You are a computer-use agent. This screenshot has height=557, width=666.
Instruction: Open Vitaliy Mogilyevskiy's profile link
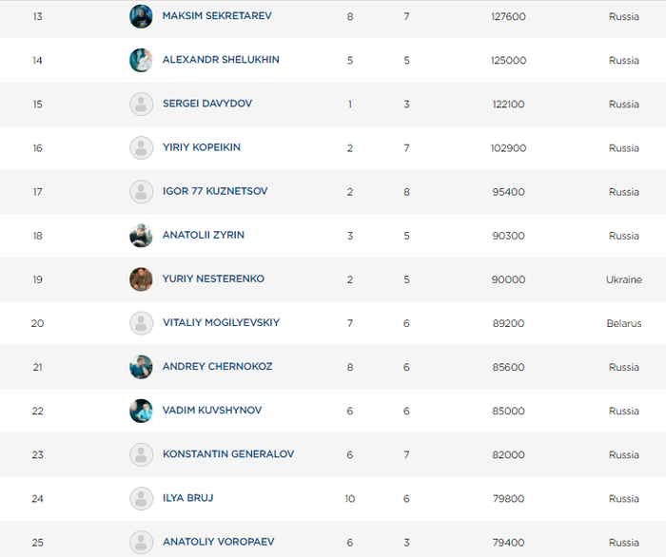tap(221, 323)
